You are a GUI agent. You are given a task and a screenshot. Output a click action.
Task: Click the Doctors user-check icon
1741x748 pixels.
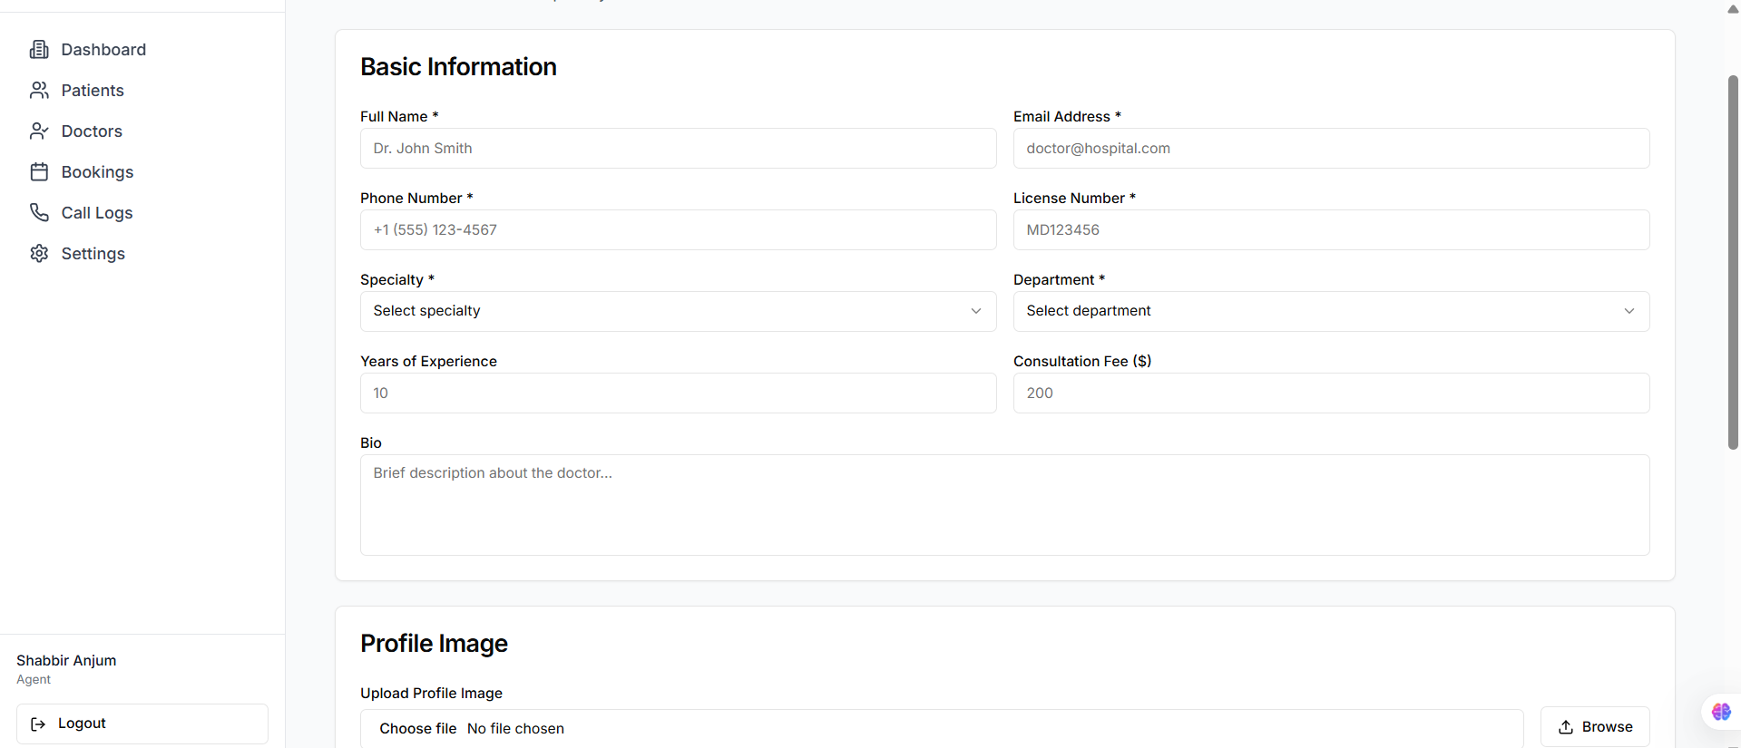39,131
